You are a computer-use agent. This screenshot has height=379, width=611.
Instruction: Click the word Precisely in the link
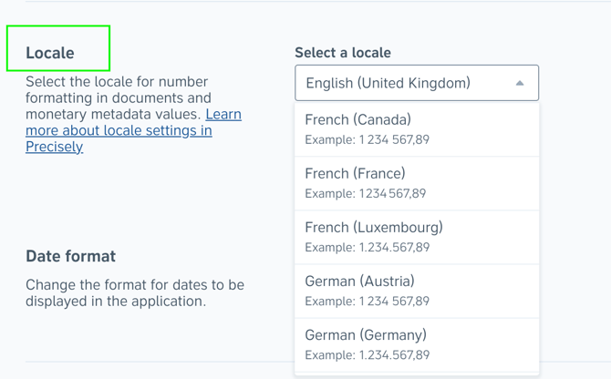click(x=55, y=146)
